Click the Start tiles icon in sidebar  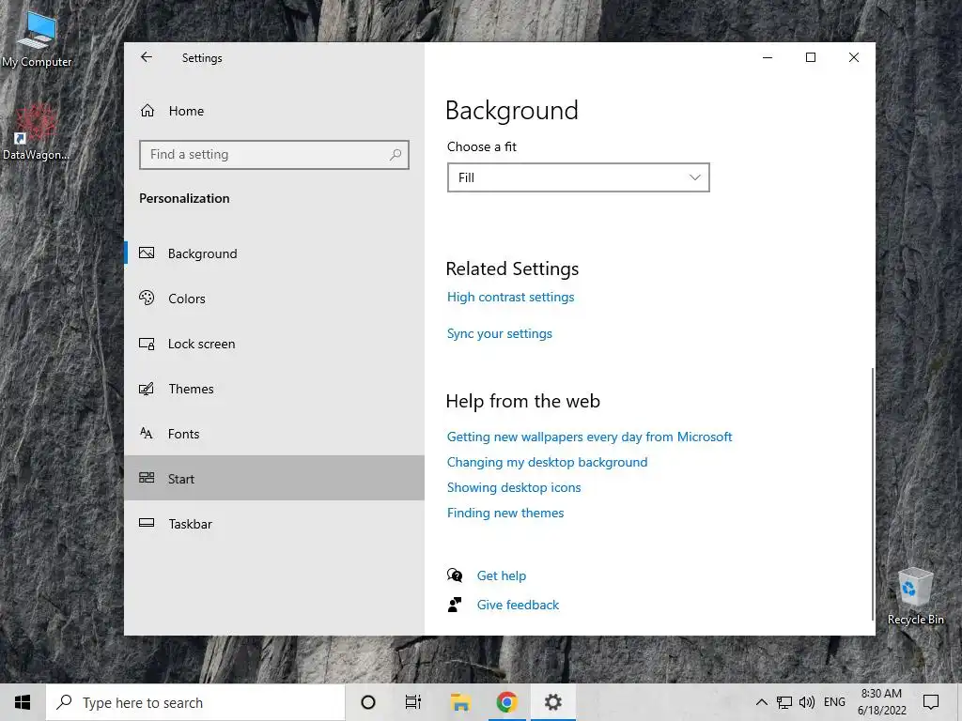(x=147, y=478)
